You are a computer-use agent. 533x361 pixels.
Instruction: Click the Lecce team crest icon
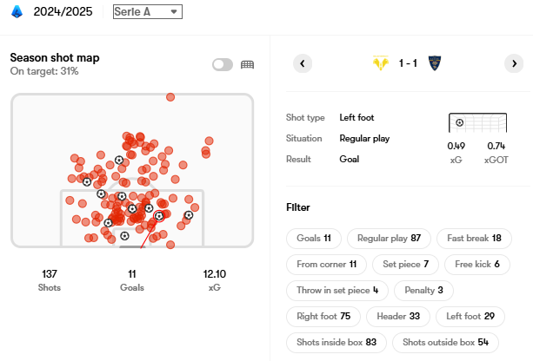click(x=435, y=63)
